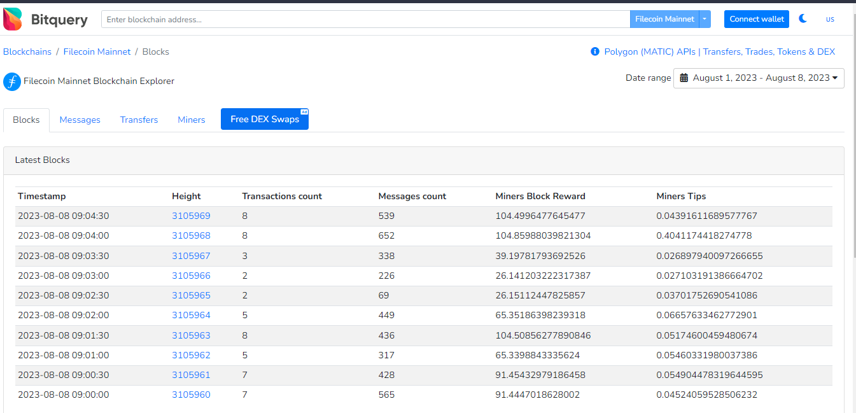Screen dimensions: 856x413
Task: Click timestamp 2023-08-08 09:04:30
Action: tap(64, 216)
